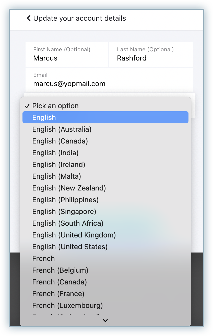Choose English (New Zealand) language
The image size is (213, 336).
point(69,188)
